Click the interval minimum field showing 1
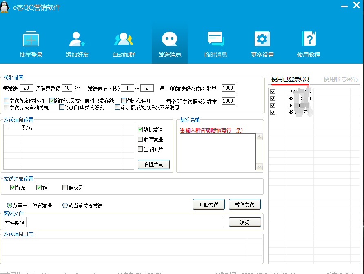This screenshot has width=364, height=274. [x=127, y=88]
